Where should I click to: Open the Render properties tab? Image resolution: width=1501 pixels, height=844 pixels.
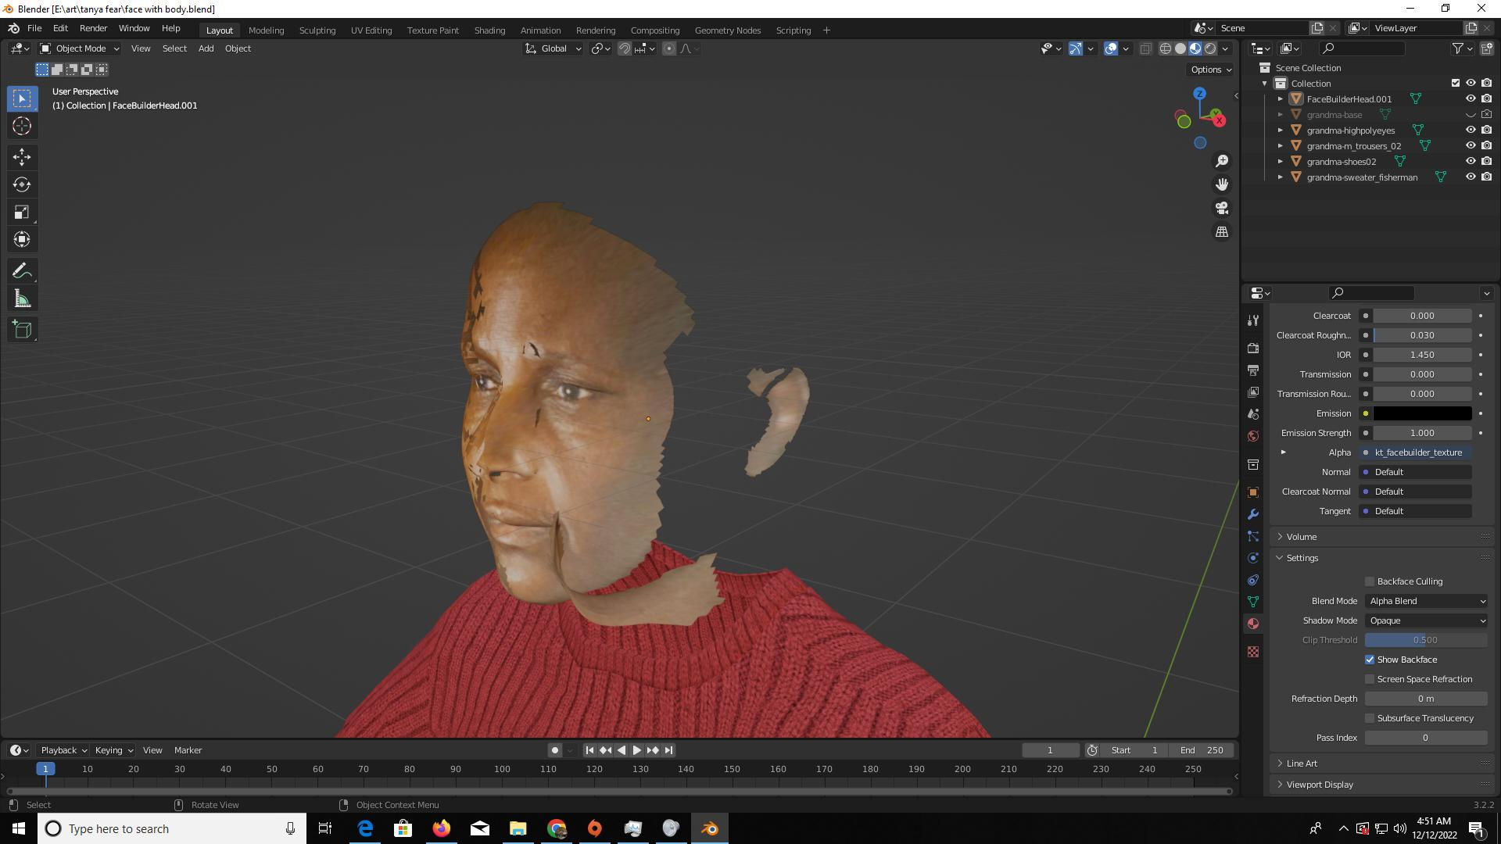click(x=1253, y=348)
